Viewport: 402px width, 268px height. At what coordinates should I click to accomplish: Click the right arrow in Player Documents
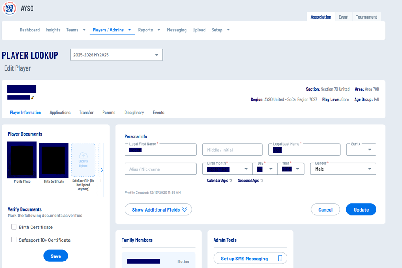coord(102,170)
